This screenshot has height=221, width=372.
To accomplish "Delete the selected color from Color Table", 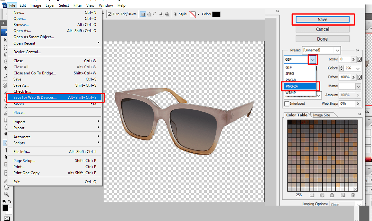I will [353, 195].
